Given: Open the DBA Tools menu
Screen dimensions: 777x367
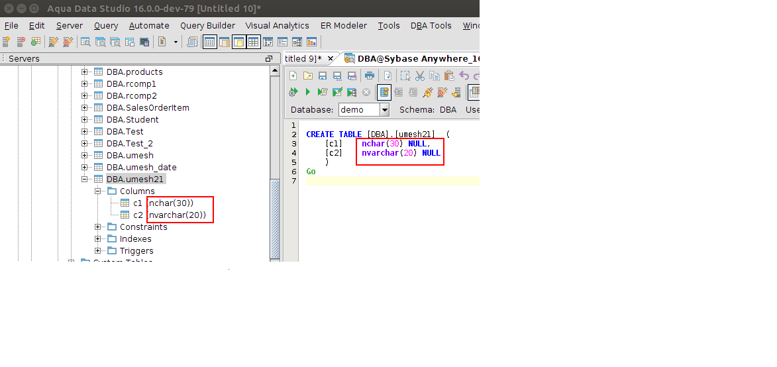Looking at the screenshot, I should [431, 26].
